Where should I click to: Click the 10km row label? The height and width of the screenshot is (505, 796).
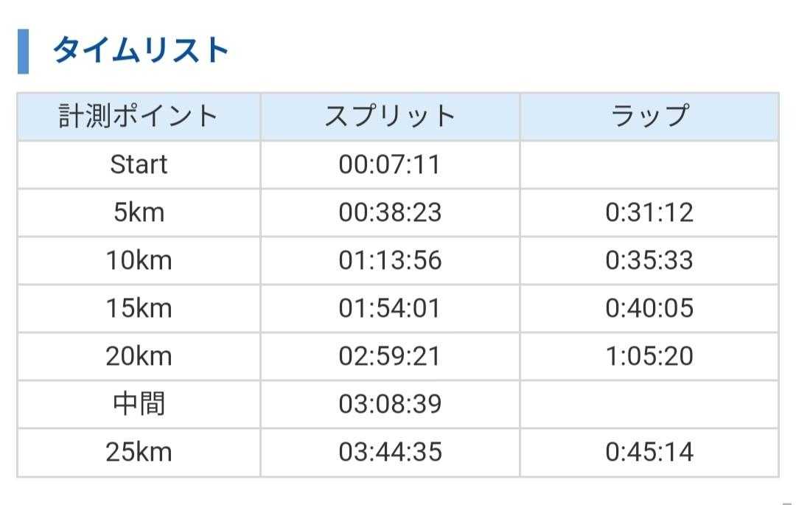[139, 260]
